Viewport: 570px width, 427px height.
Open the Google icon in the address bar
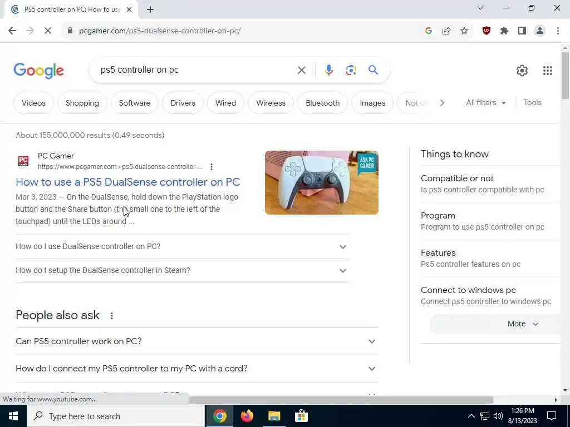click(428, 31)
